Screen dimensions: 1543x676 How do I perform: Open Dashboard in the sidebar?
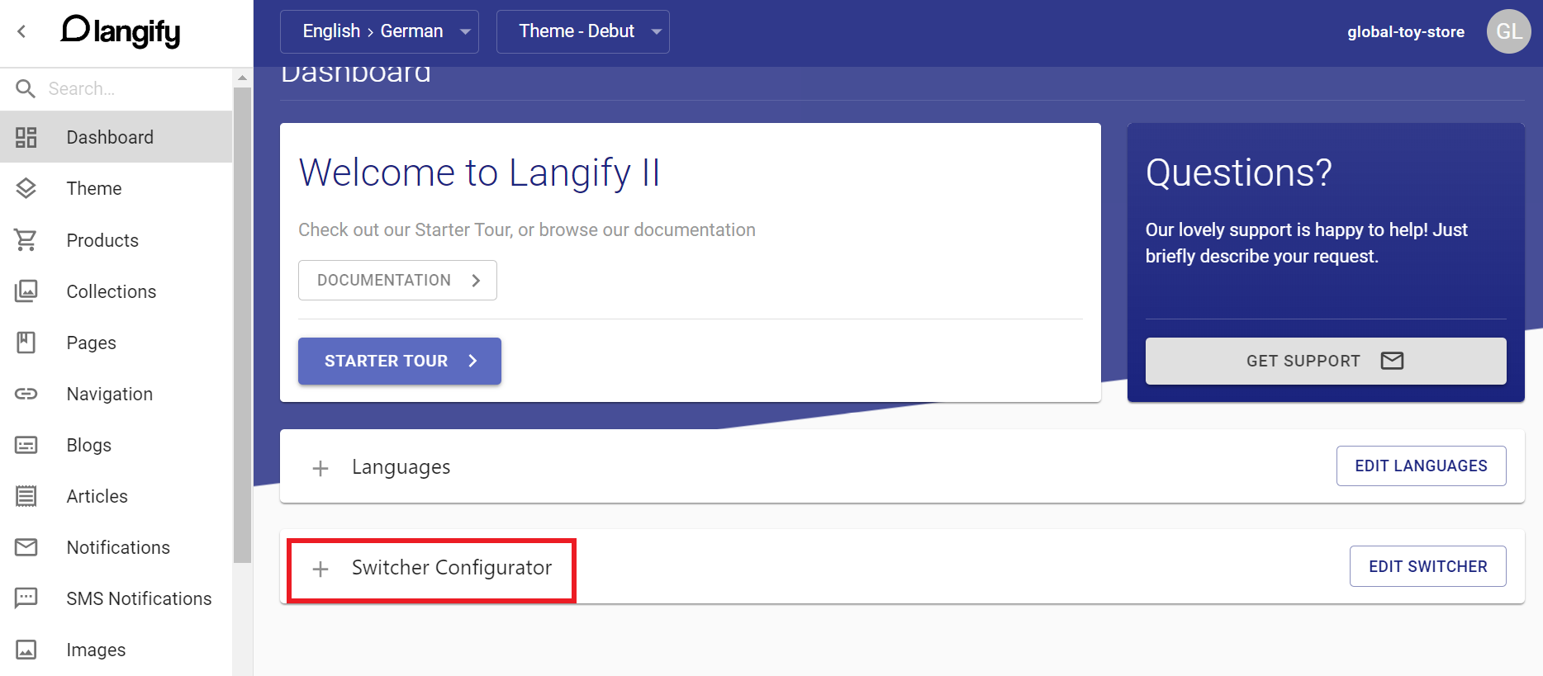(x=116, y=137)
